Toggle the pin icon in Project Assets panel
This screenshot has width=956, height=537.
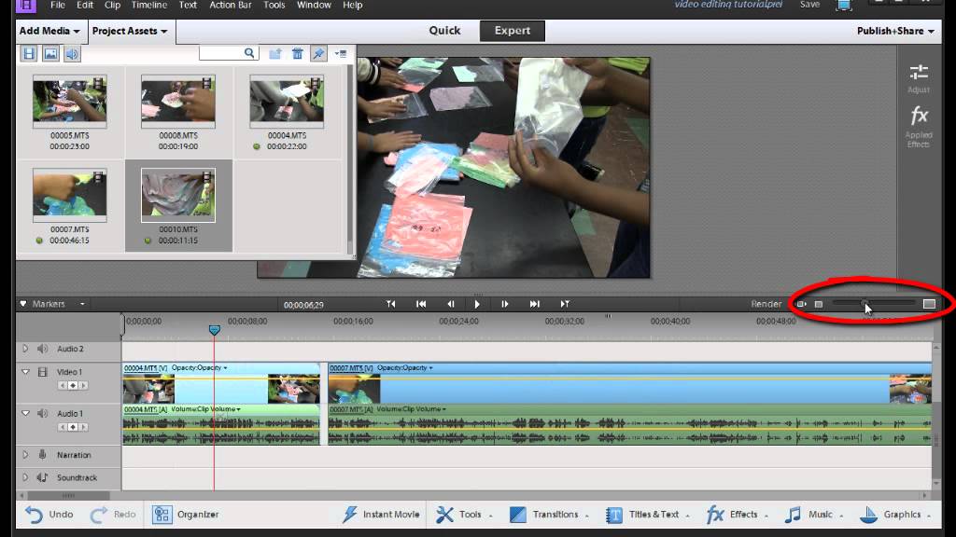click(318, 53)
